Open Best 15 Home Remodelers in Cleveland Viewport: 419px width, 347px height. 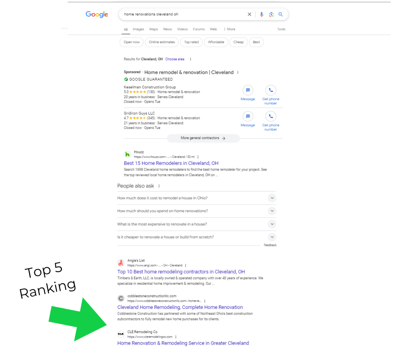(171, 163)
